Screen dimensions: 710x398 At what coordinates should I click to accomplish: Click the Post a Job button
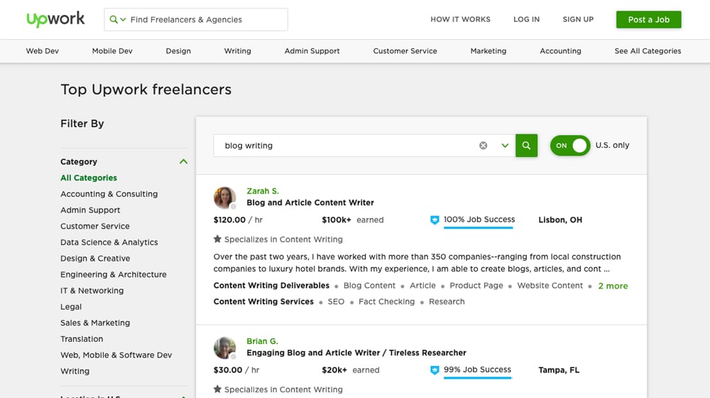648,19
